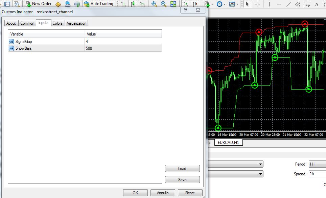This screenshot has height=198, width=326.
Task: Switch chart to line chart icon
Action: [142, 4]
